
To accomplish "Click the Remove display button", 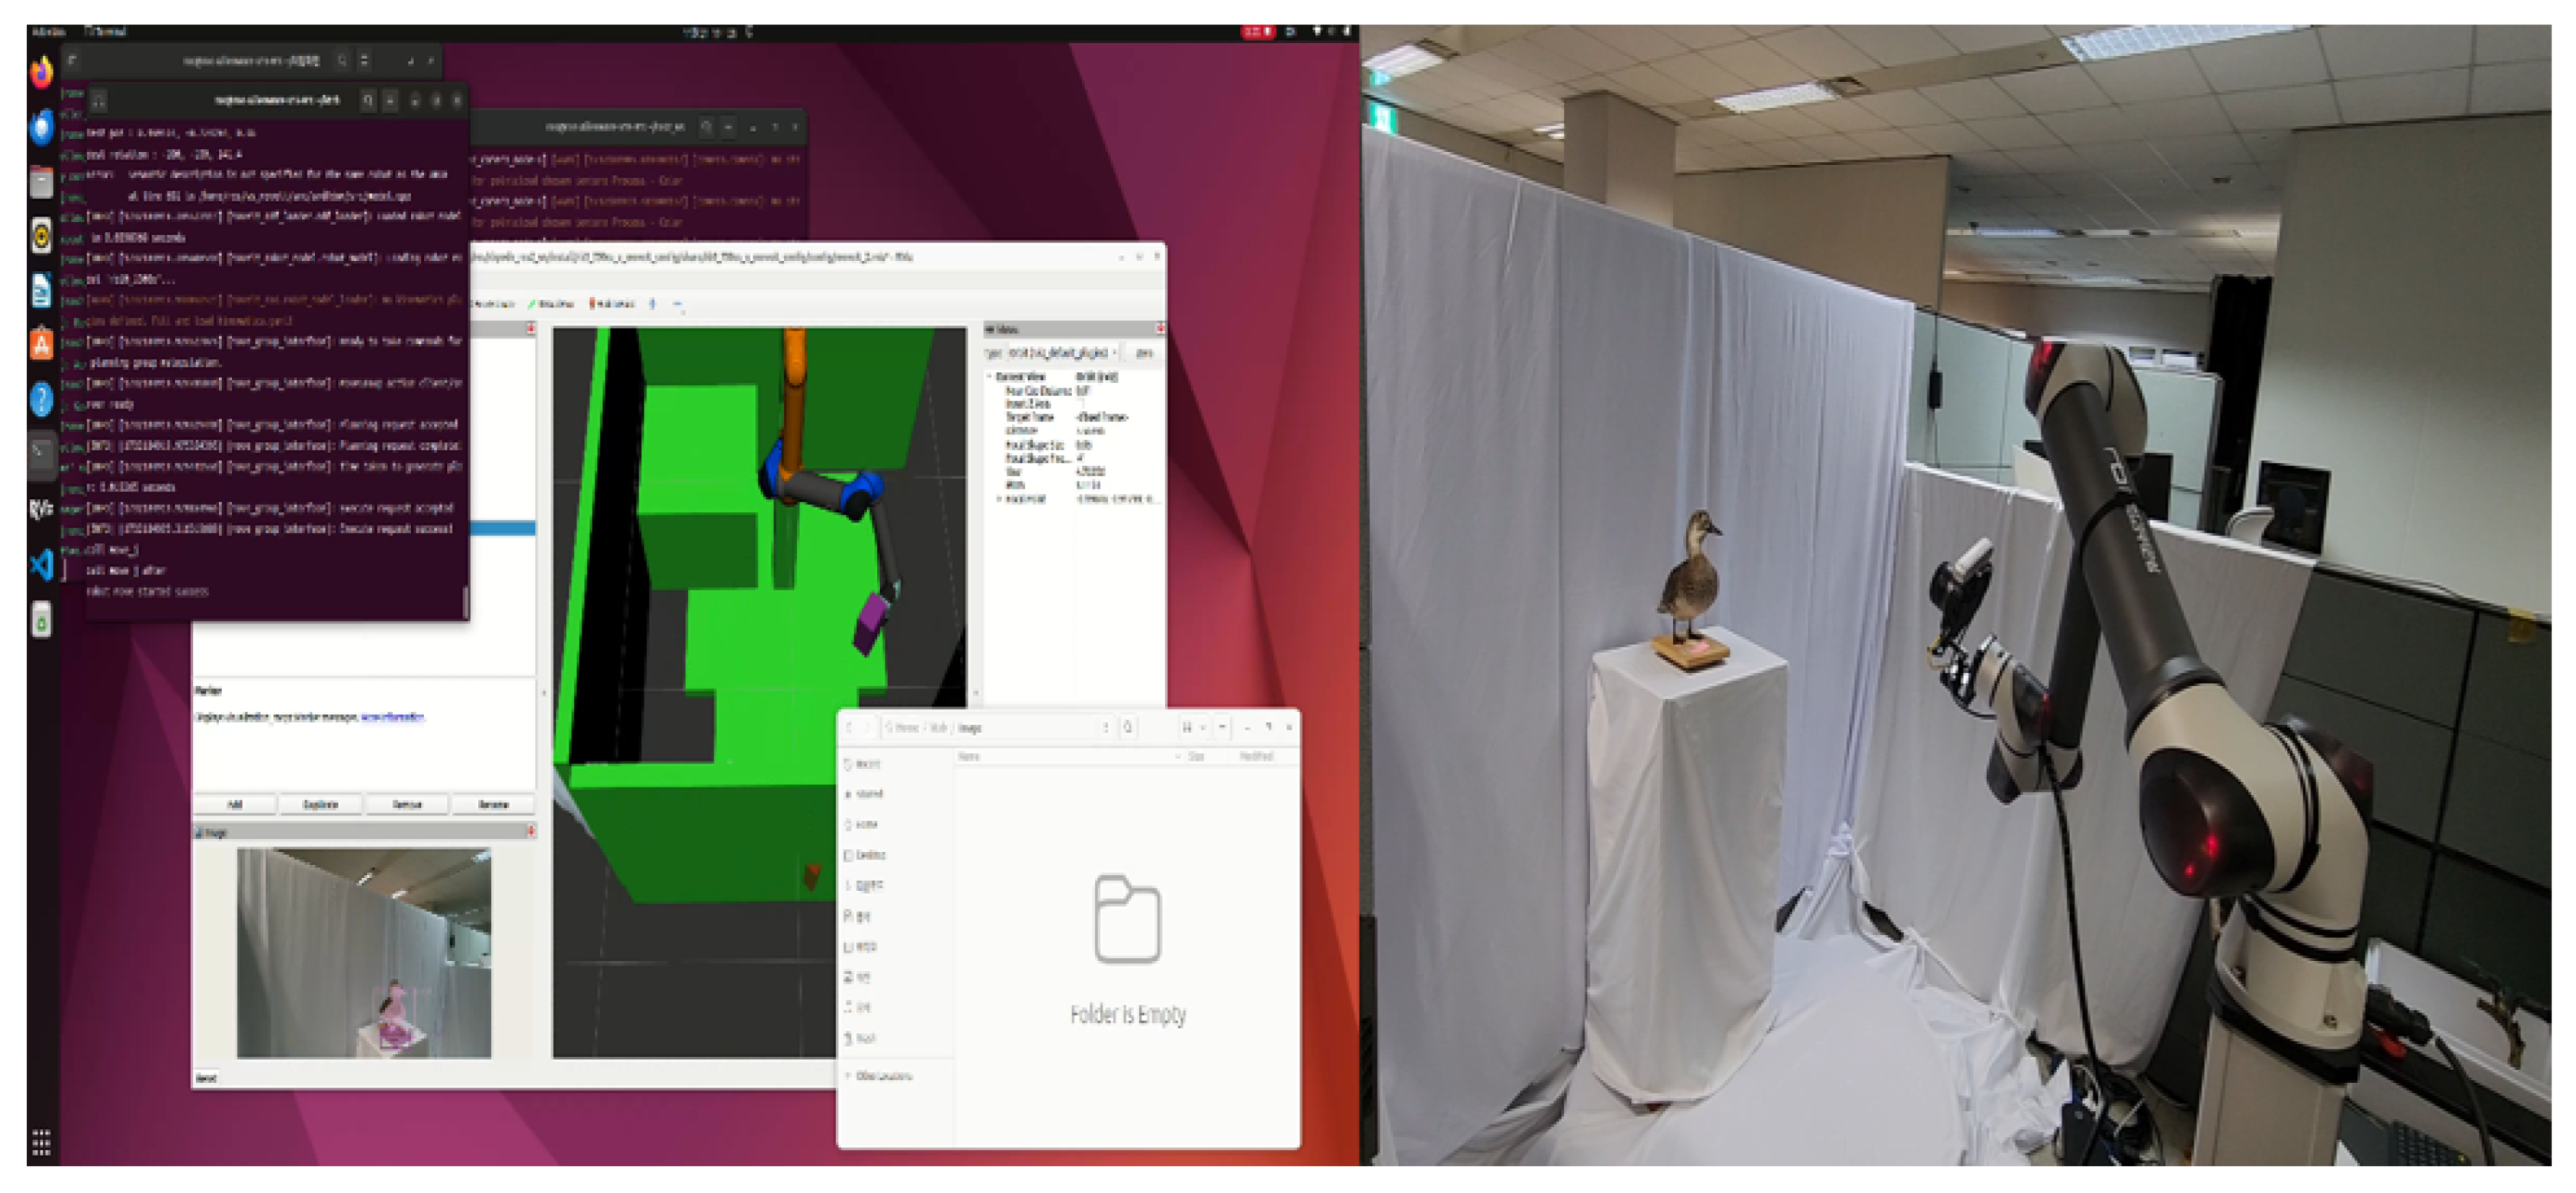I will [407, 804].
